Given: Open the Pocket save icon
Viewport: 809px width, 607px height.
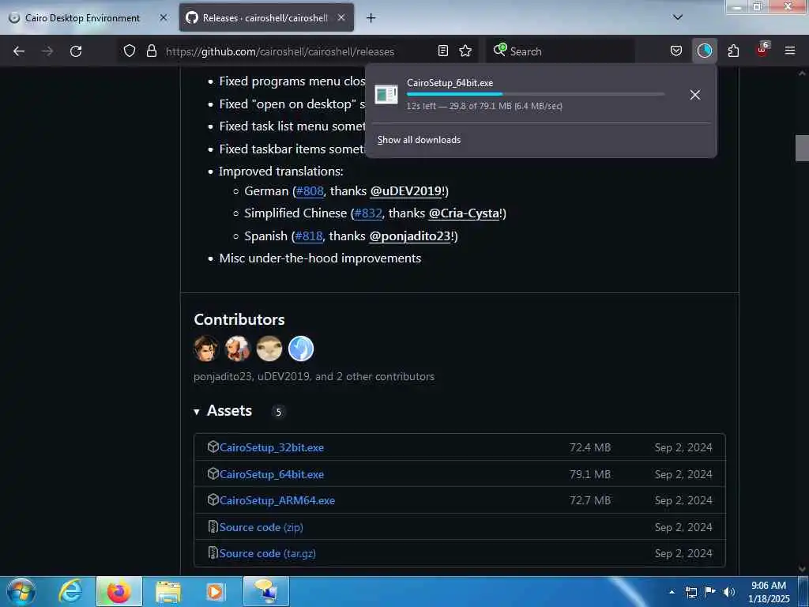Looking at the screenshot, I should [676, 51].
